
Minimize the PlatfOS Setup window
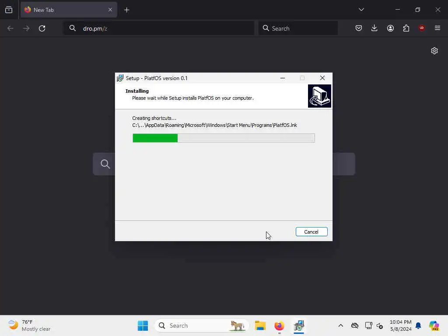tap(283, 78)
